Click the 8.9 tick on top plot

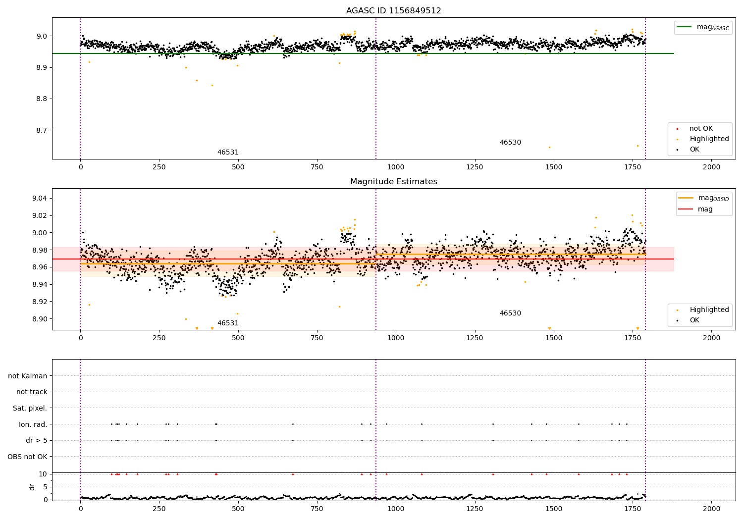tap(42, 67)
